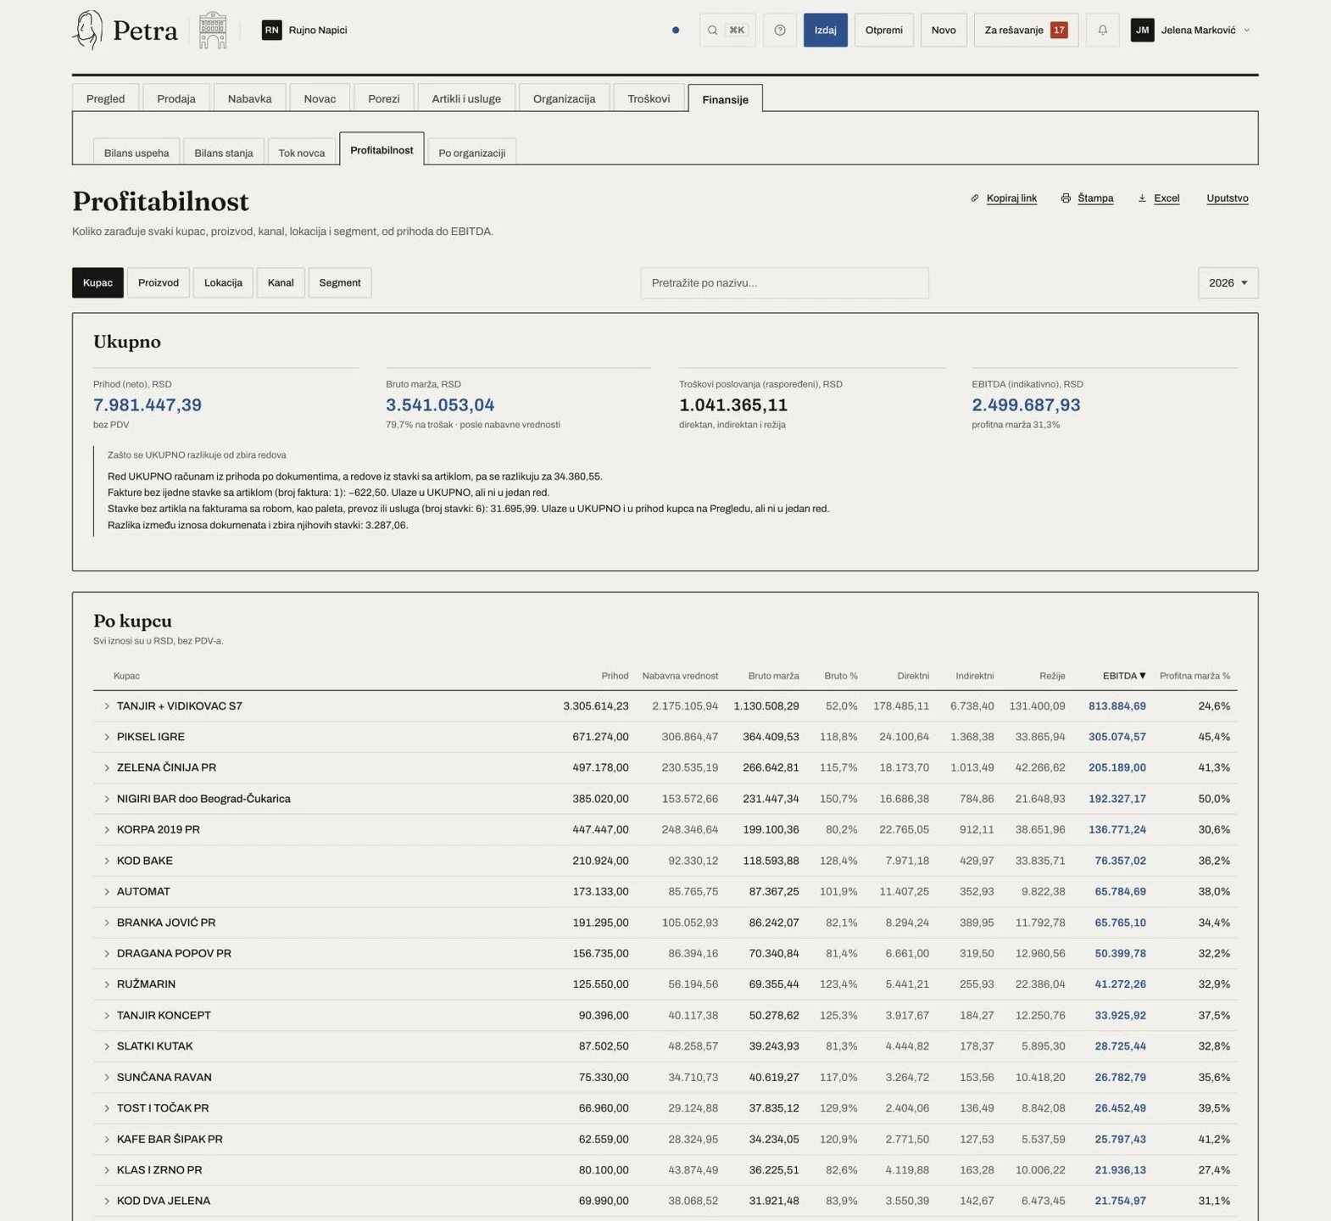Screen dimensions: 1331x1221
Task: Sort by Profitna marža % column
Action: (x=1195, y=676)
